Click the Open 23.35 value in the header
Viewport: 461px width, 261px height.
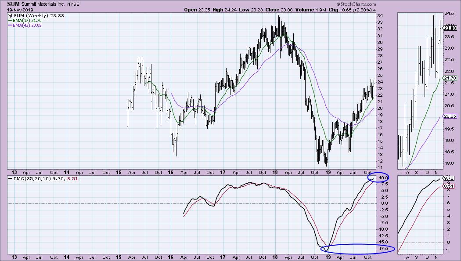pos(198,10)
